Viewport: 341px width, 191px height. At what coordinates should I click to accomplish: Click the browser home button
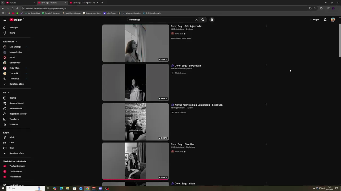[x=17, y=8]
